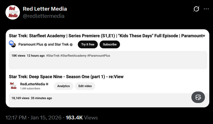
Task: Click the Star Trek verified badge
Action: pos(71,45)
